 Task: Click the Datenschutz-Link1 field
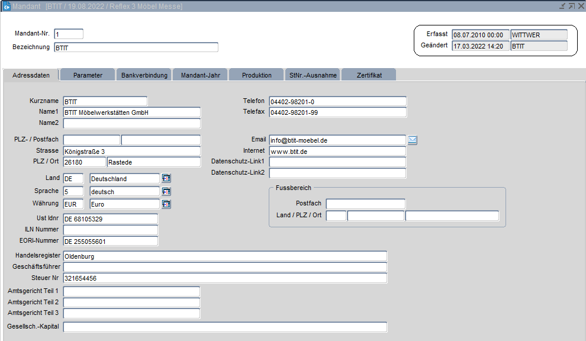click(337, 162)
